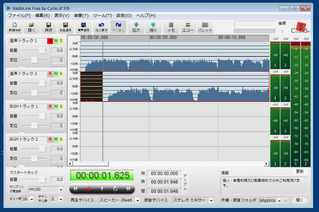Click the 開く button beside recording folder
This screenshot has height=212, width=319.
pyautogui.click(x=300, y=200)
